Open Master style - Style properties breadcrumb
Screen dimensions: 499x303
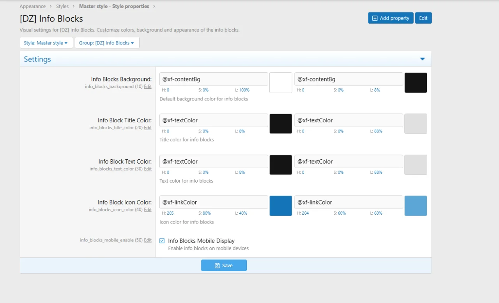pos(114,6)
